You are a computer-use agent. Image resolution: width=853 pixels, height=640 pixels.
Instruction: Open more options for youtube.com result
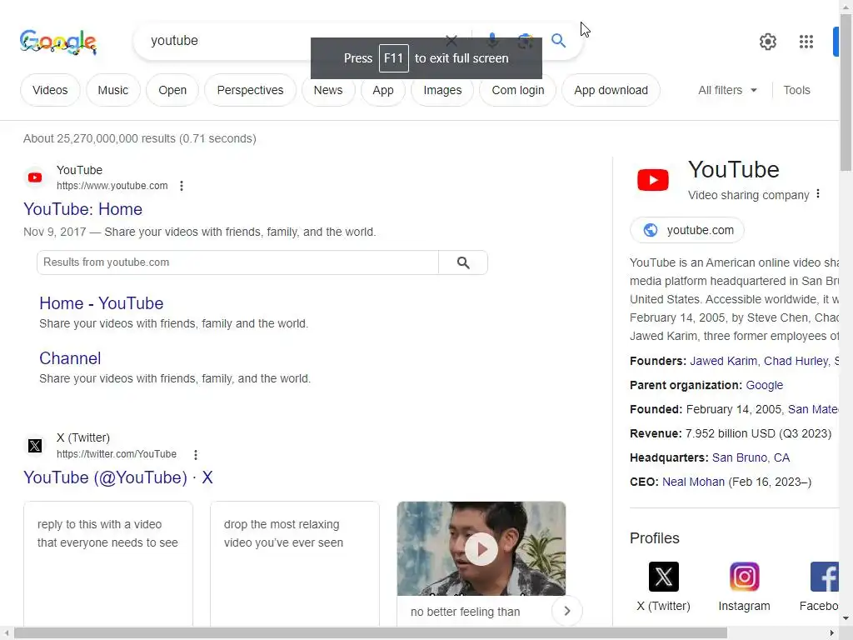[182, 186]
